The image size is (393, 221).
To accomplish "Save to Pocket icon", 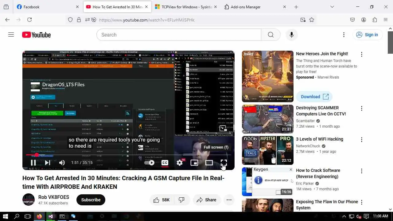I will [352, 20].
